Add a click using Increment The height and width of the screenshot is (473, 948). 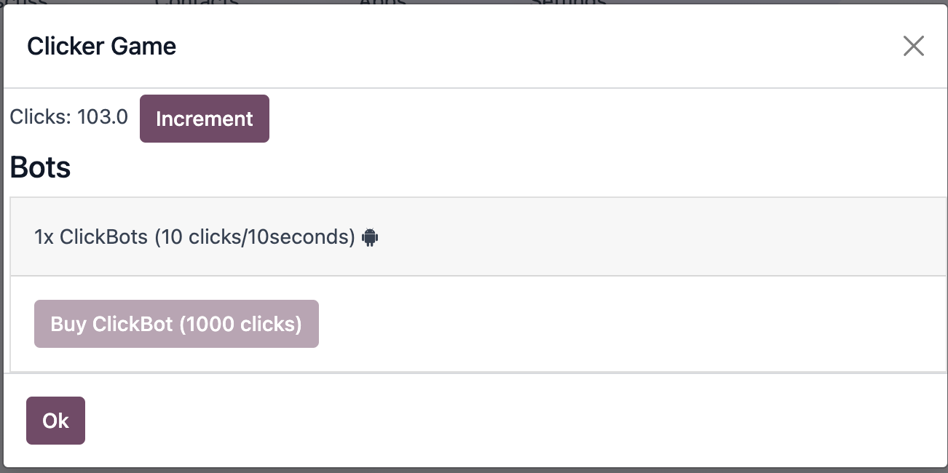[204, 118]
